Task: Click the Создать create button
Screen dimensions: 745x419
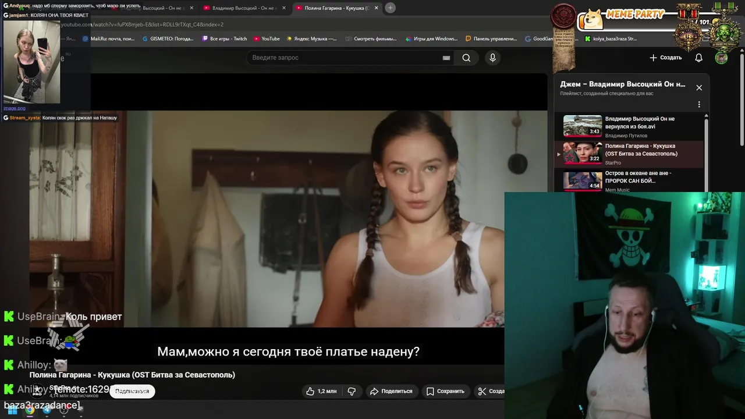Action: 666,58
